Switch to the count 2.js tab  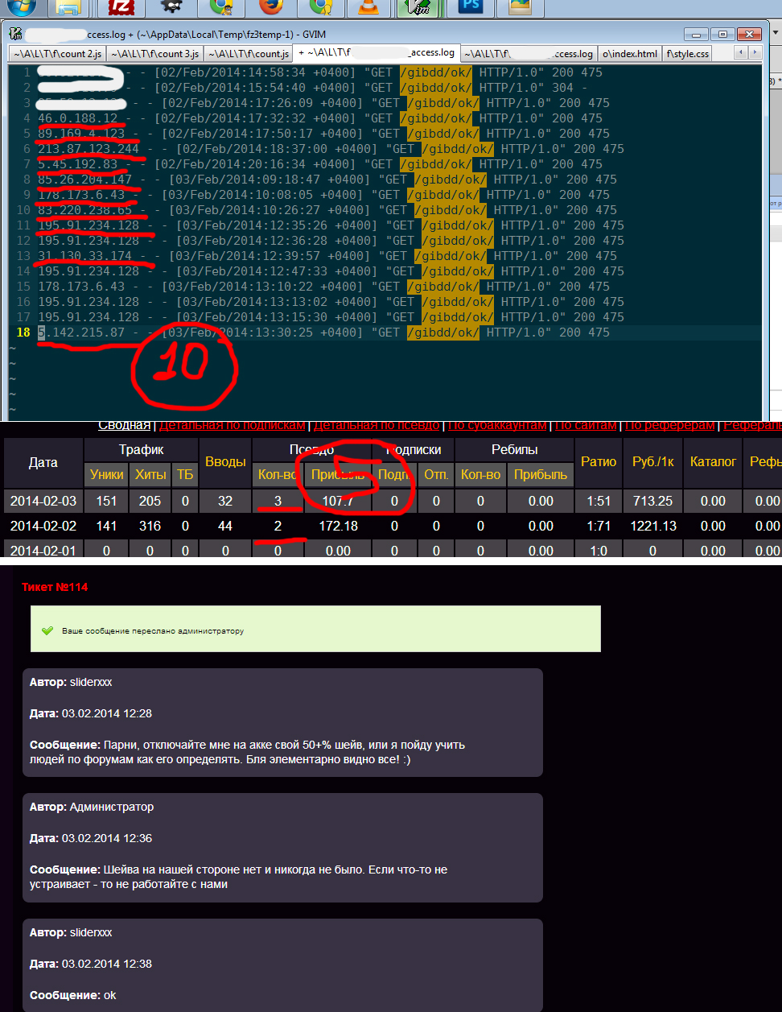click(56, 54)
